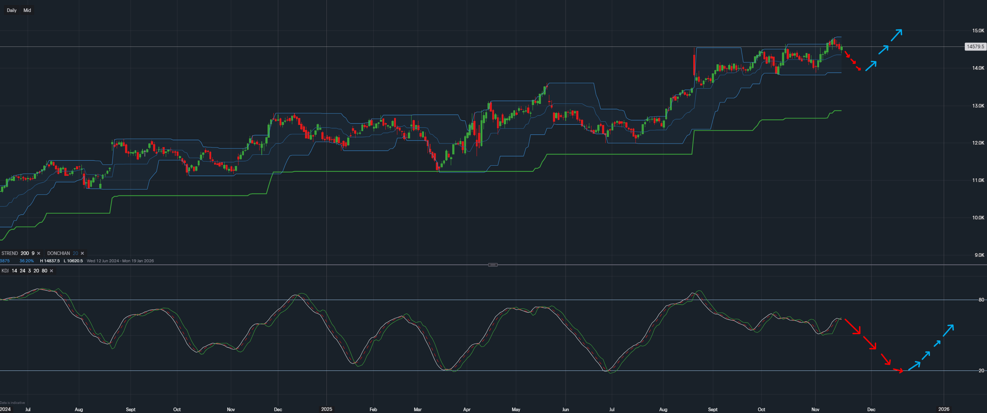Edit STREND parameter value 9

(x=33, y=254)
